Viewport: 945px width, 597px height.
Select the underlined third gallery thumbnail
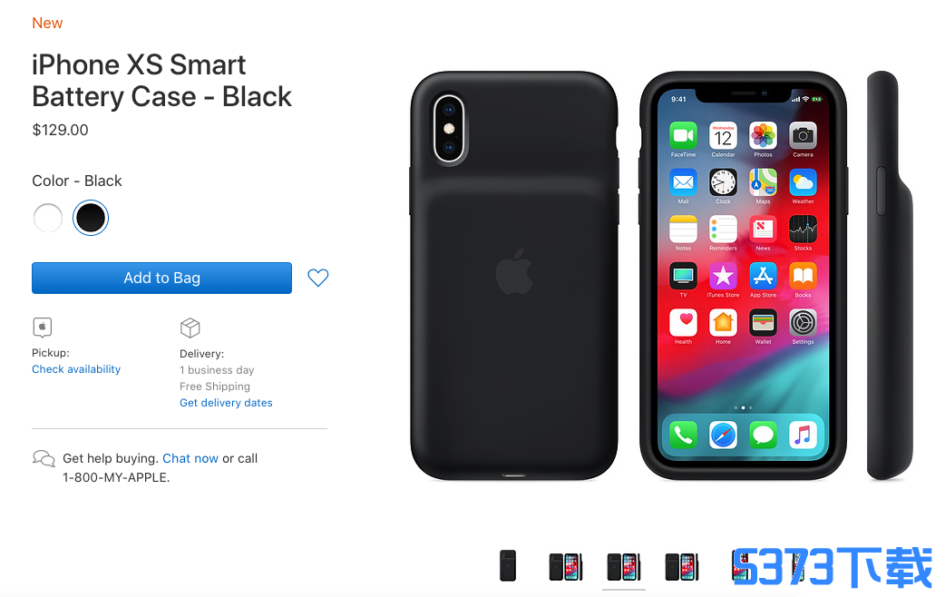pos(624,567)
